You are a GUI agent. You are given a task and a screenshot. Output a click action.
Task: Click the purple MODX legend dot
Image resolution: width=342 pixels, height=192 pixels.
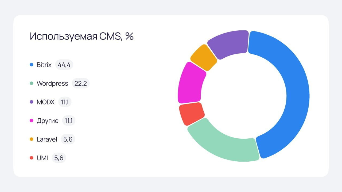coord(32,102)
